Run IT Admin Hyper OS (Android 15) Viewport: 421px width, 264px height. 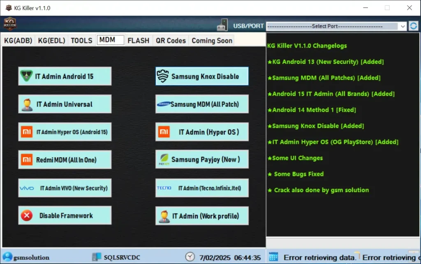(x=65, y=132)
